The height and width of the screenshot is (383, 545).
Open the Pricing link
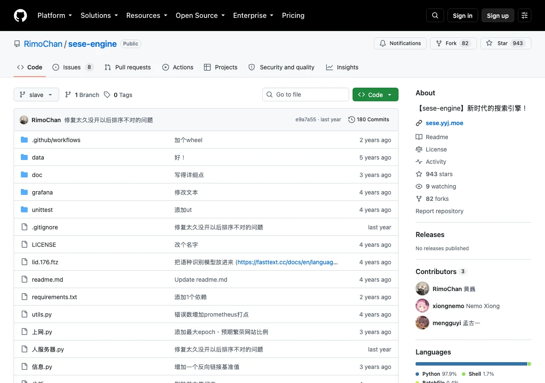pyautogui.click(x=293, y=15)
